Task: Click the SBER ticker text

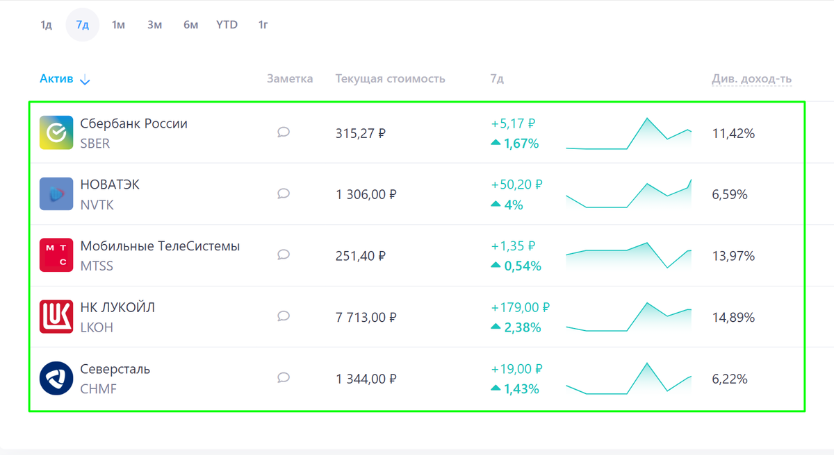Action: (x=95, y=144)
